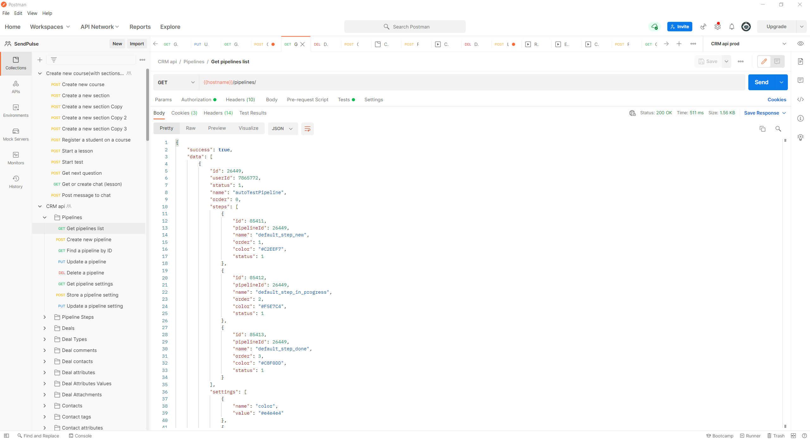810x439 pixels.
Task: Select JSON format dropdown in response
Action: click(282, 129)
